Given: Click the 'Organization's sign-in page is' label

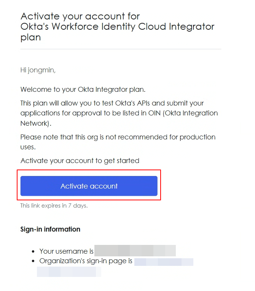Looking at the screenshot, I should coord(86,261).
